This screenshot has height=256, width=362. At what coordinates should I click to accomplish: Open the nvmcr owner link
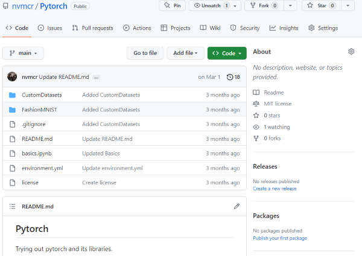(23, 6)
